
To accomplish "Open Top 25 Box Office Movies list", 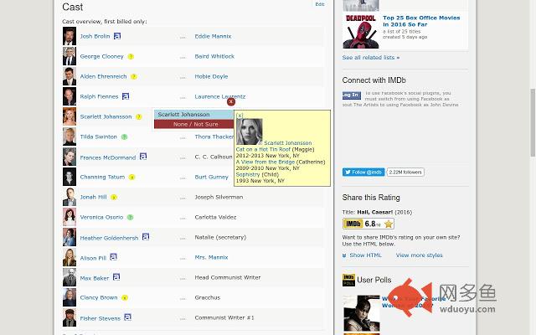I will click(421, 21).
